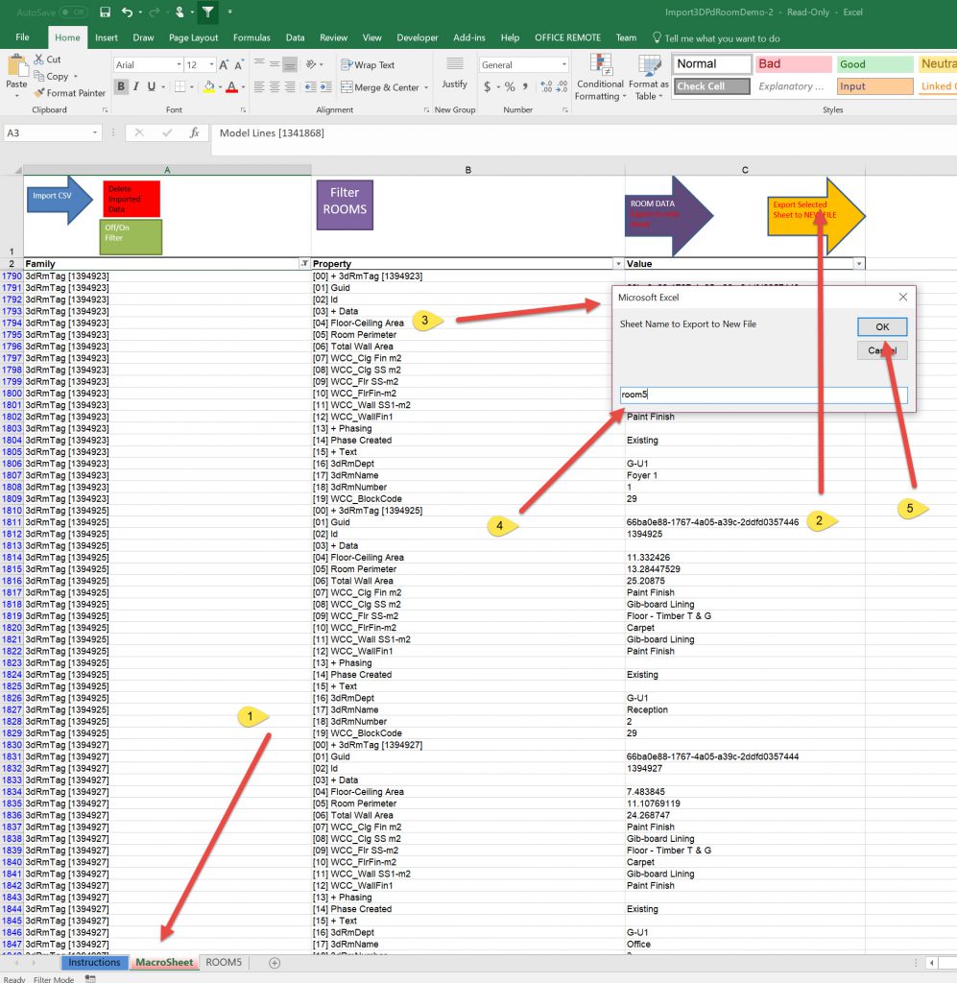
Task: Toggle Bold formatting
Action: pyautogui.click(x=122, y=87)
